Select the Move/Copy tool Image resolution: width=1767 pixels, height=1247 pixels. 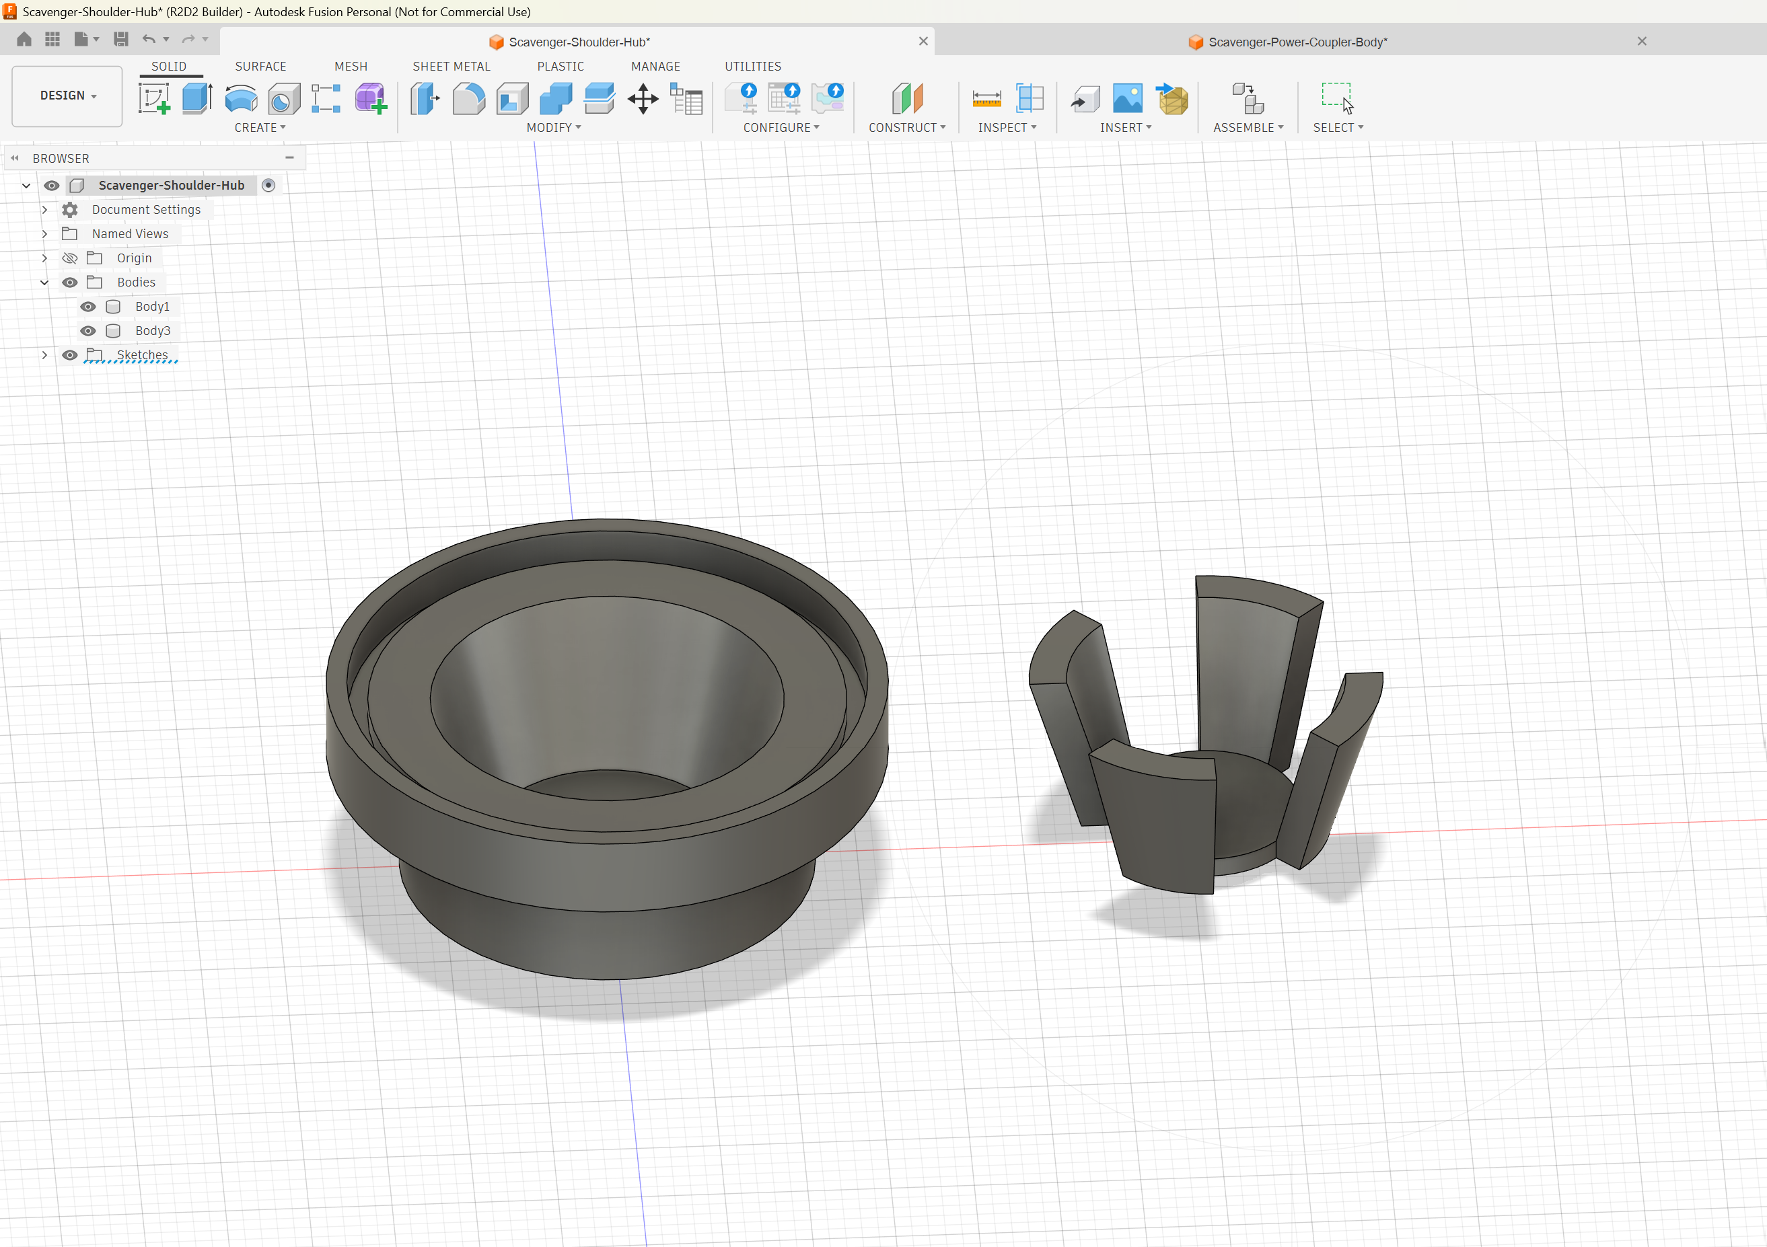(x=643, y=98)
